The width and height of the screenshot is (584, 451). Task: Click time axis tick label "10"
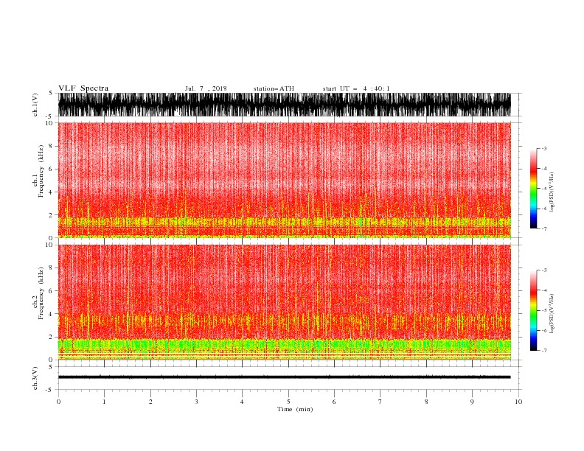tap(518, 402)
